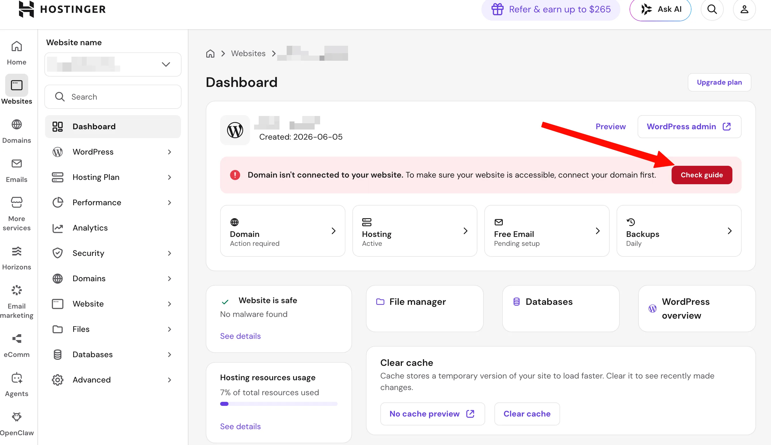The height and width of the screenshot is (445, 771).
Task: Go to Emails in the rail
Action: pos(16,171)
